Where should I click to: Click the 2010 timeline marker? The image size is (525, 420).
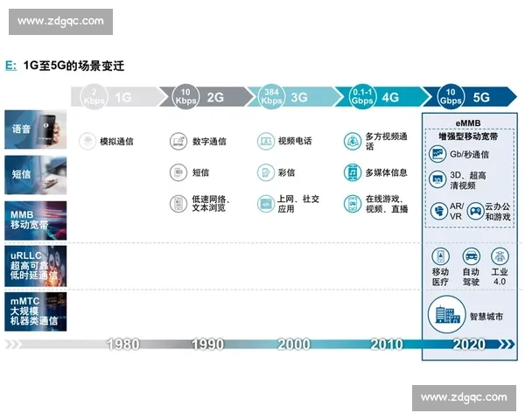pos(387,344)
